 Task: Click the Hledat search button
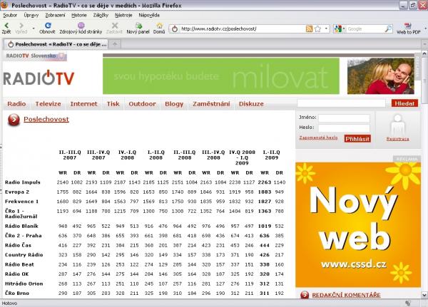coord(404,103)
